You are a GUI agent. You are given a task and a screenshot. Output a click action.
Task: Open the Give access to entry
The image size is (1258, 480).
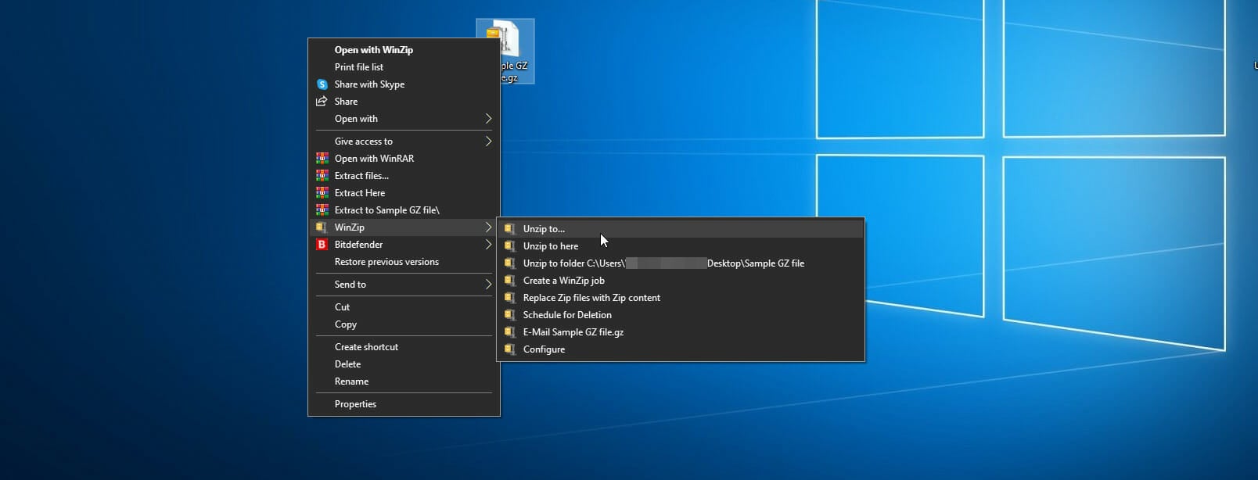(x=404, y=141)
